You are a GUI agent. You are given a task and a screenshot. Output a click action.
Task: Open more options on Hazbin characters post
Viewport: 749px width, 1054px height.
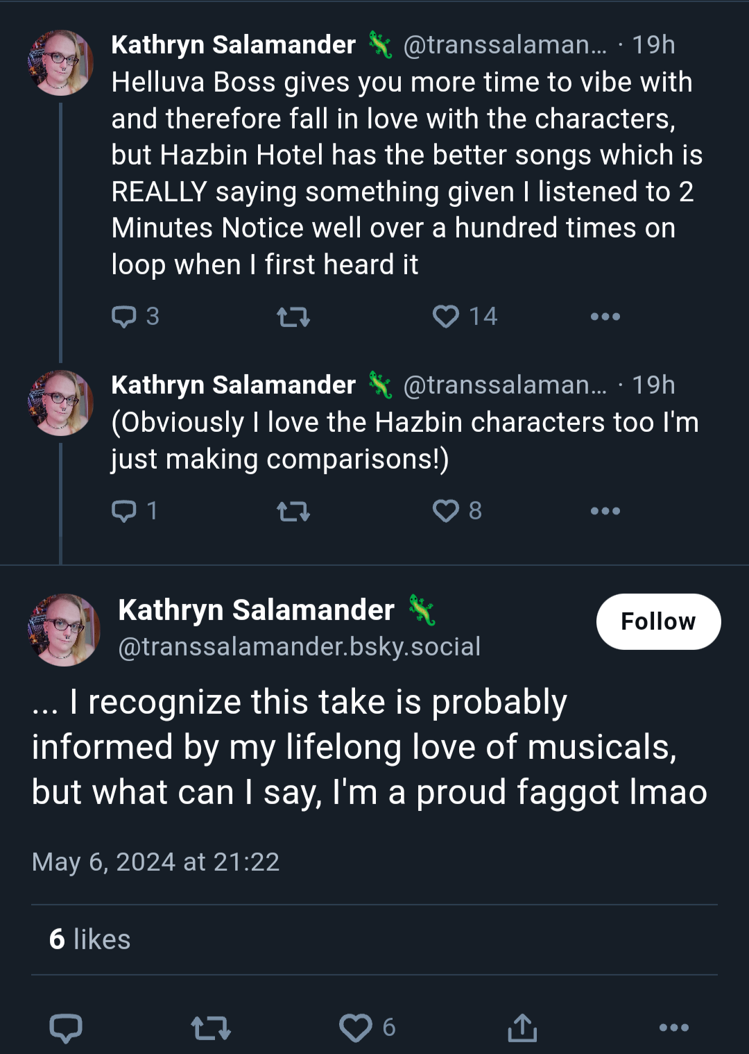(605, 511)
